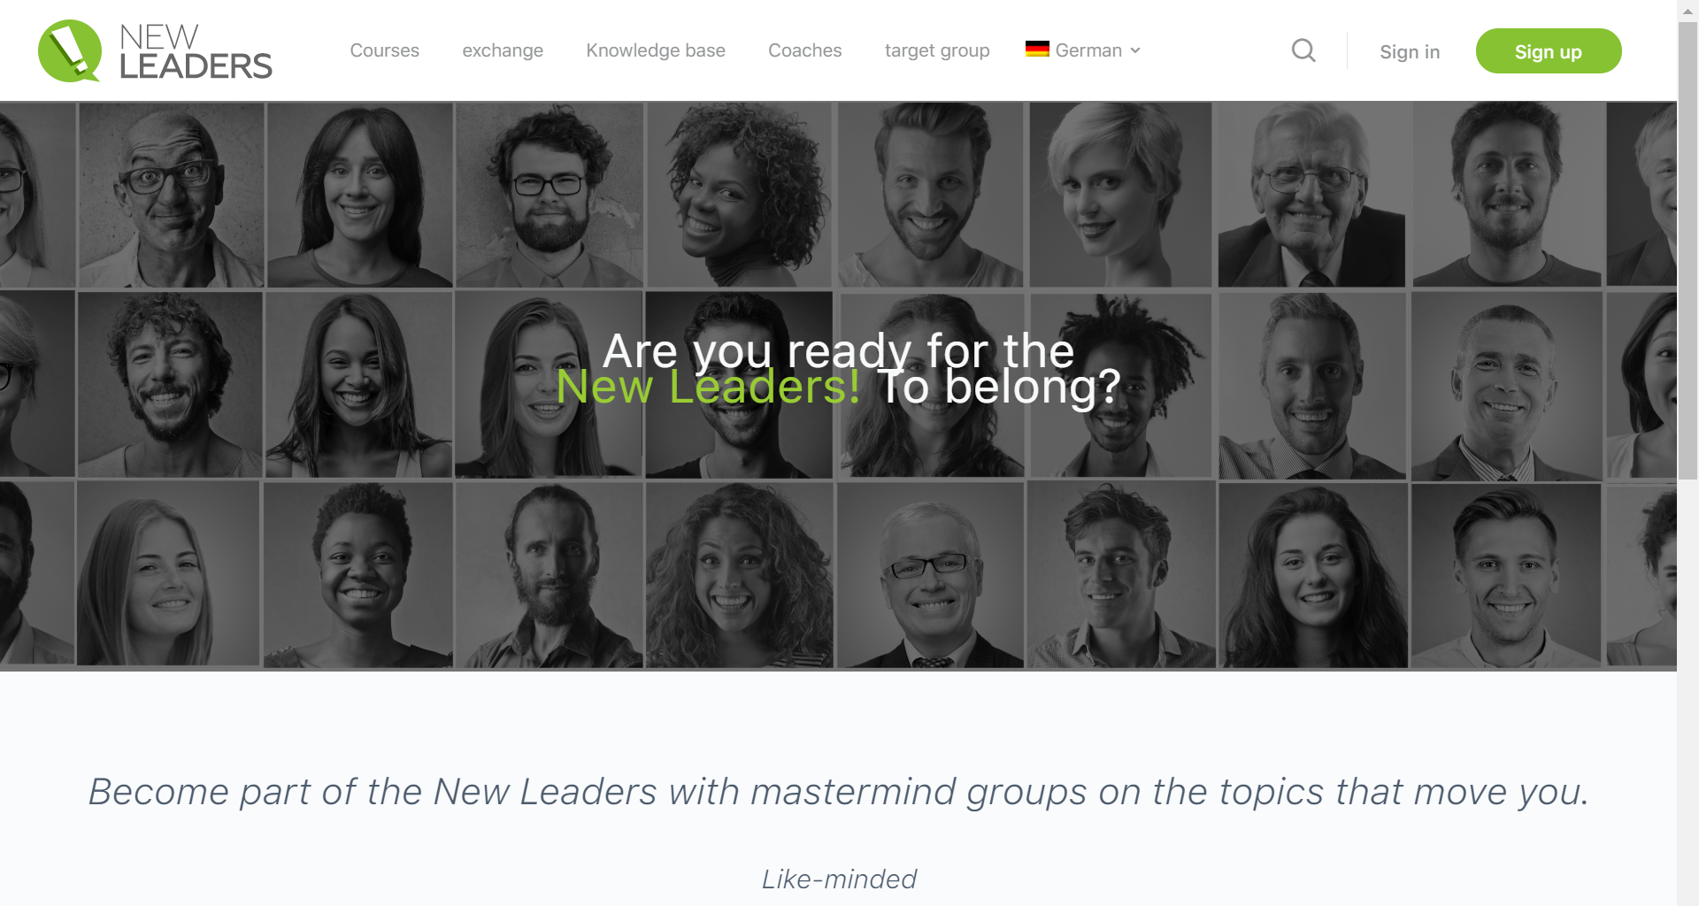Click the elderly man in suit portrait
Image resolution: width=1699 pixels, height=906 pixels.
1311,195
